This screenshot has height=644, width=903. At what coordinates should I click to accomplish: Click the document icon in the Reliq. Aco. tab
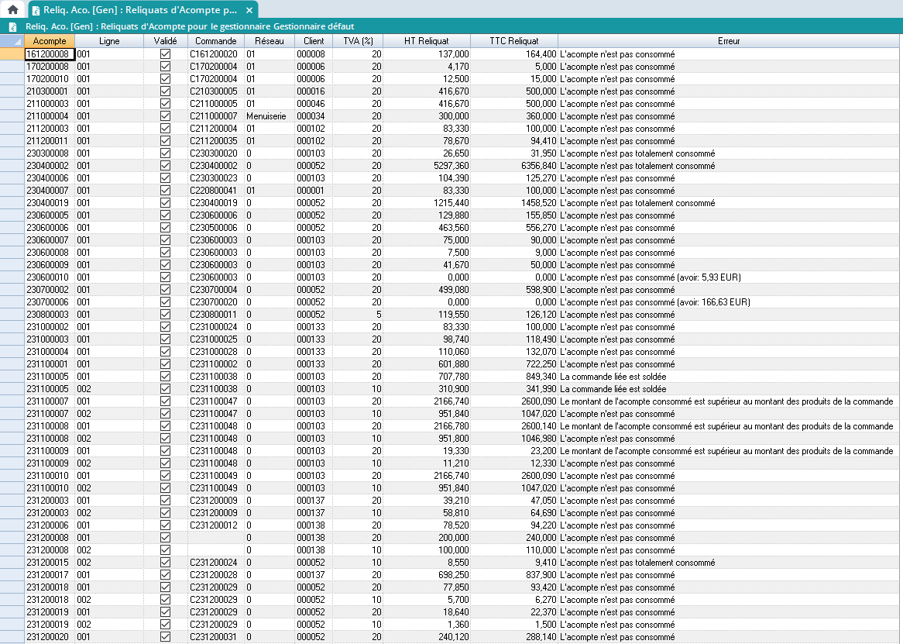click(x=36, y=10)
